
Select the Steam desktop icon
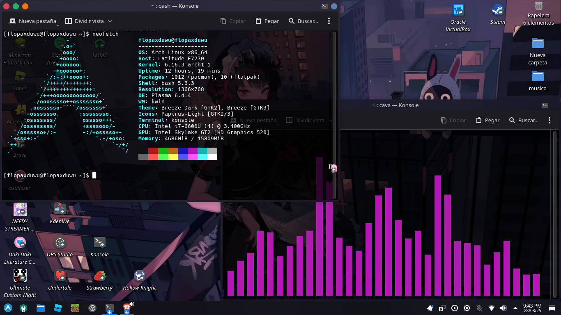[498, 14]
